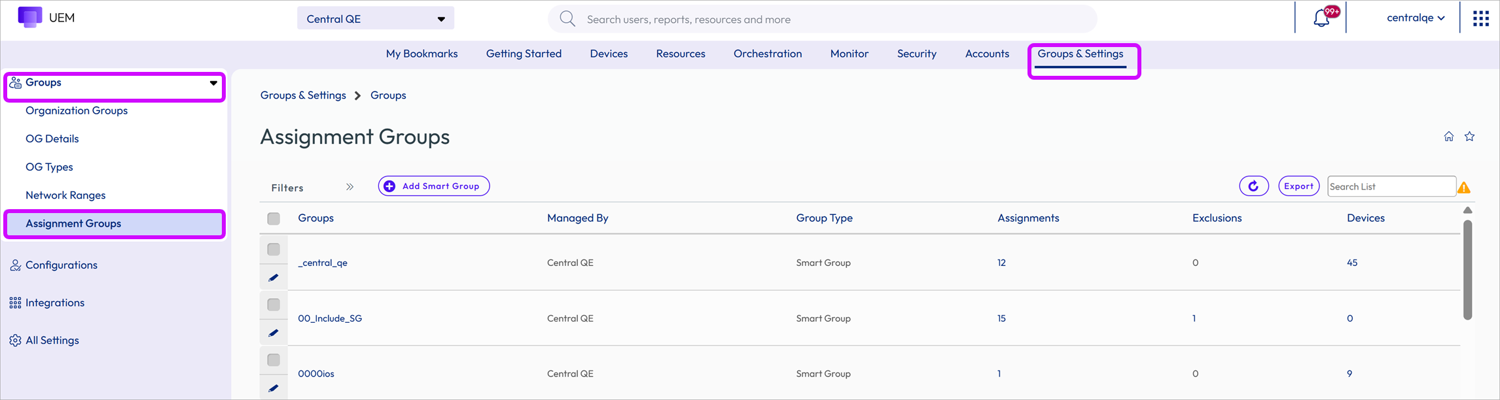
Task: Open the centralqe account menu
Action: pos(1416,18)
